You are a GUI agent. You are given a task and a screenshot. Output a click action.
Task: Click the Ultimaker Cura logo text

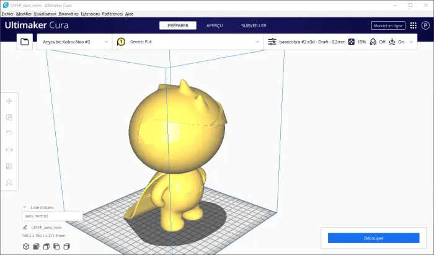click(x=37, y=25)
